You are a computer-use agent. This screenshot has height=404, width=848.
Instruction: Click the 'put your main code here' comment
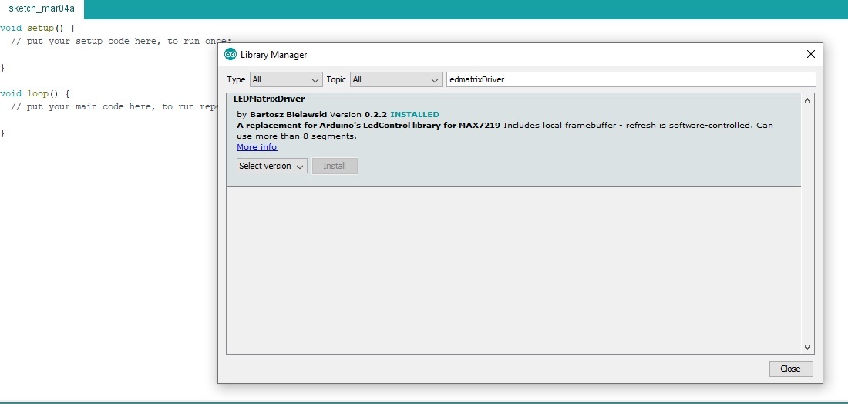coord(113,106)
